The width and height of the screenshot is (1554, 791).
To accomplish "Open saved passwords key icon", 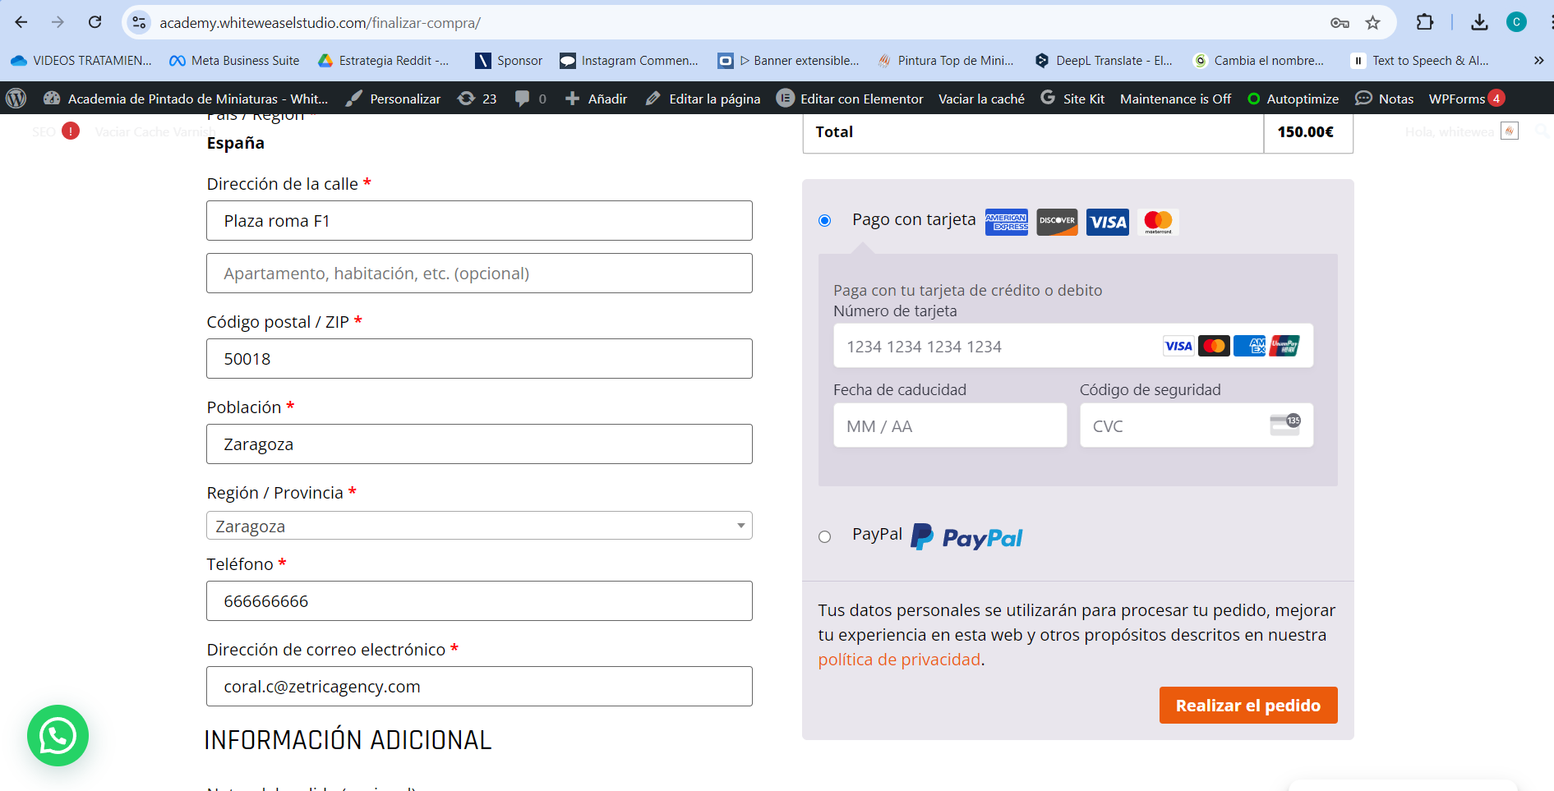I will 1340,22.
